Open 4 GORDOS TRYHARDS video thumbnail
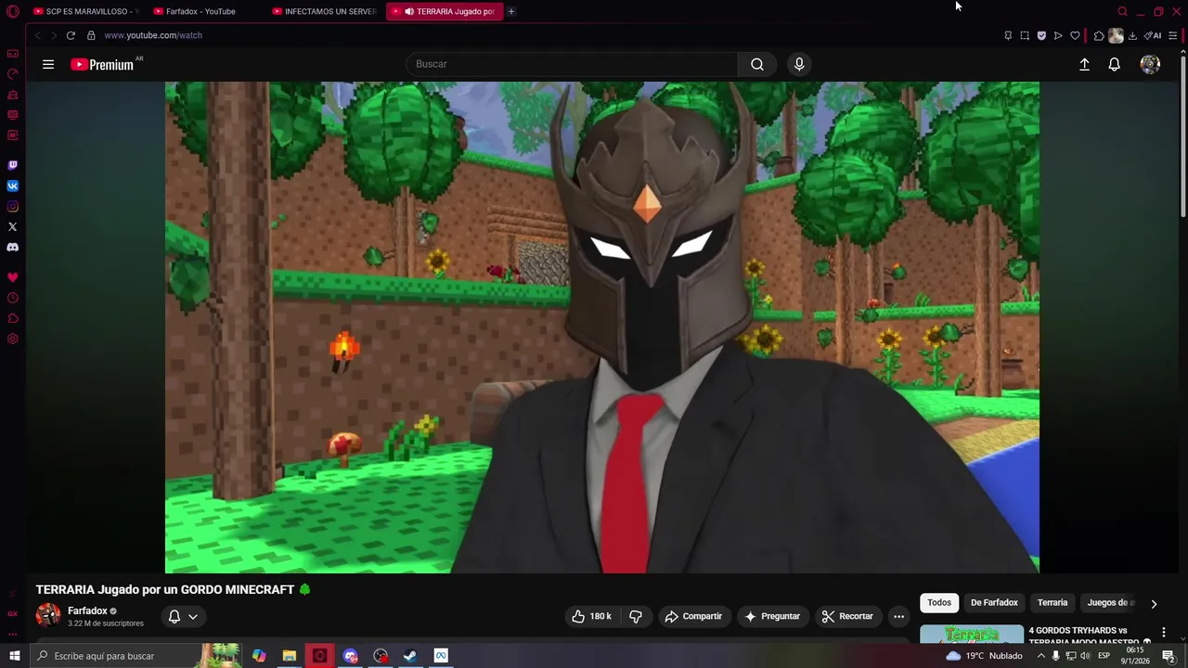 [x=972, y=635]
